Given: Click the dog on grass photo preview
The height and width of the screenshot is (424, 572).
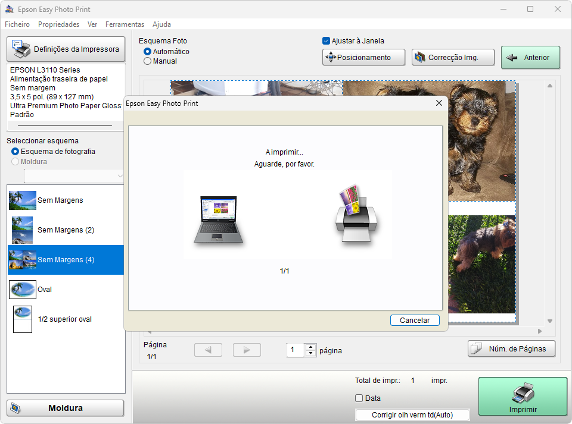Looking at the screenshot, I should tap(481, 264).
